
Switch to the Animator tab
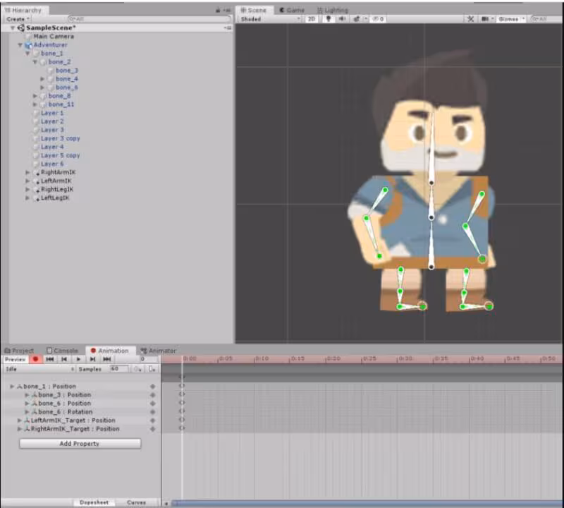point(158,350)
